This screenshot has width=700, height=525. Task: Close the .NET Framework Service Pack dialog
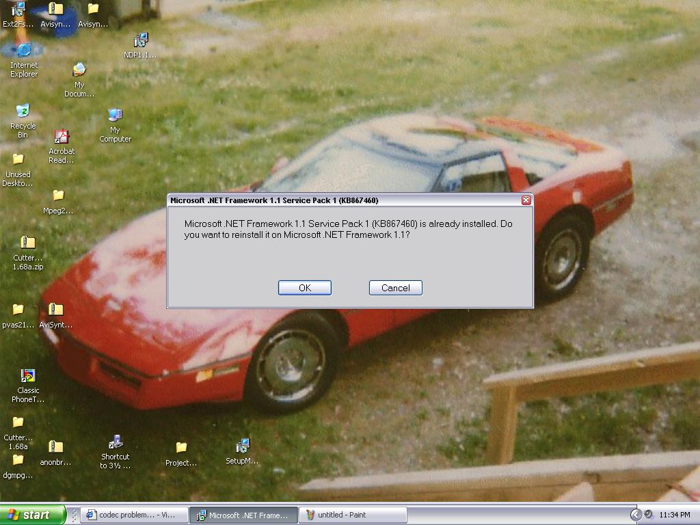click(526, 200)
